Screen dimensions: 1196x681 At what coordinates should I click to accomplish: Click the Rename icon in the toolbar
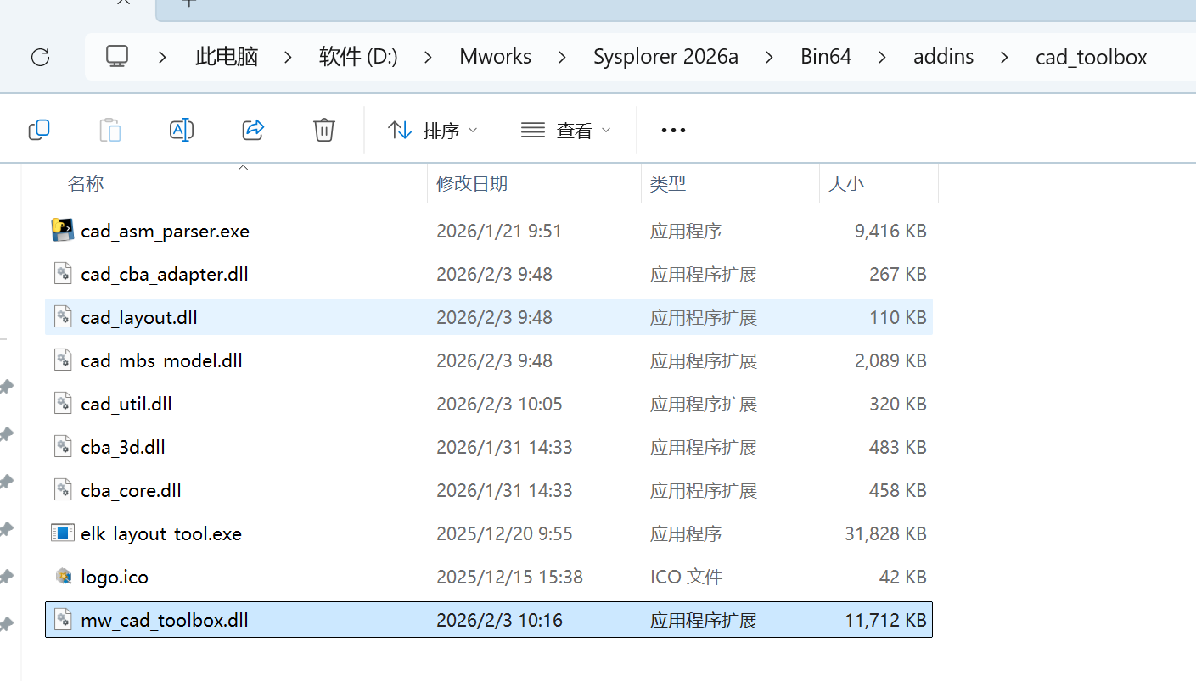tap(182, 130)
